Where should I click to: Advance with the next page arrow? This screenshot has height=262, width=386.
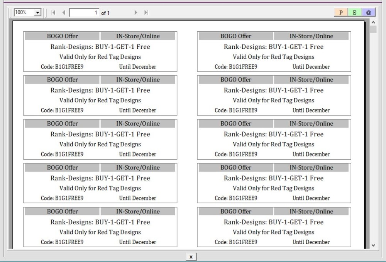[x=136, y=12]
